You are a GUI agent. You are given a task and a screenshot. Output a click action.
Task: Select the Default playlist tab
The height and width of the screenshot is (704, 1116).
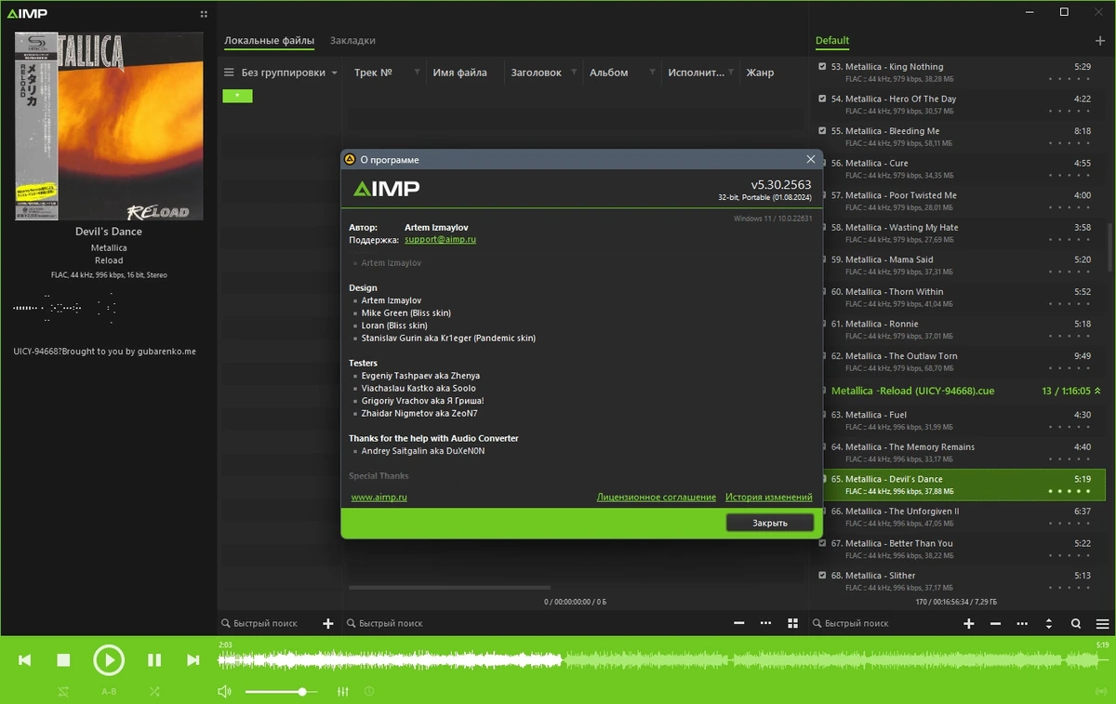point(832,41)
